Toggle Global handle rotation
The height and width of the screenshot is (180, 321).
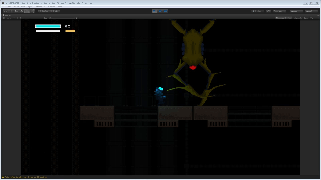[55, 11]
